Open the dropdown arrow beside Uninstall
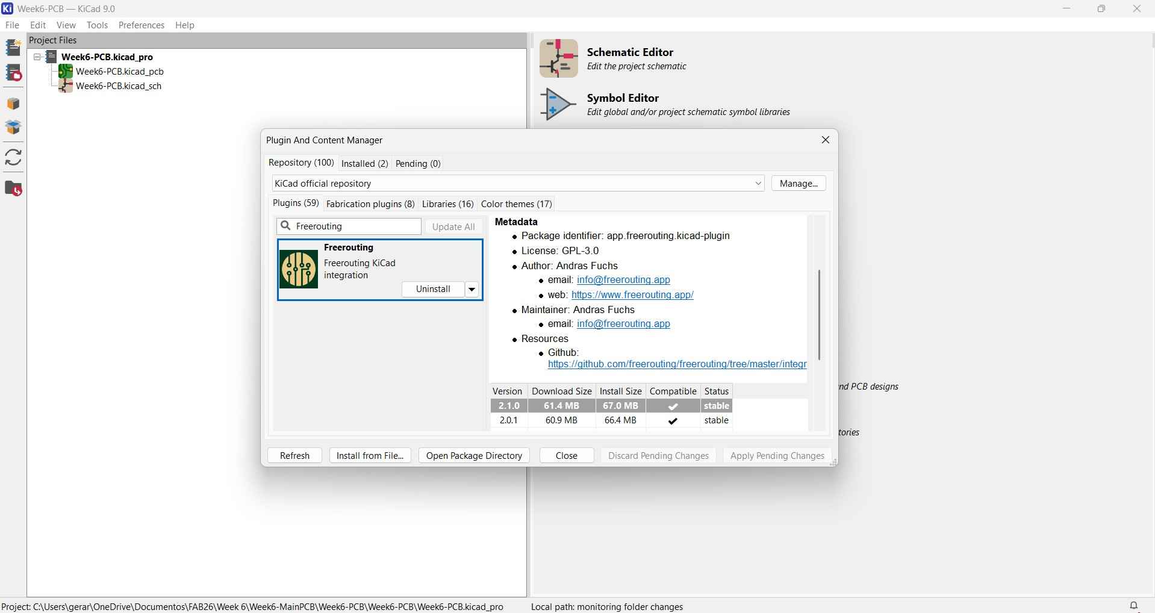 click(x=472, y=290)
